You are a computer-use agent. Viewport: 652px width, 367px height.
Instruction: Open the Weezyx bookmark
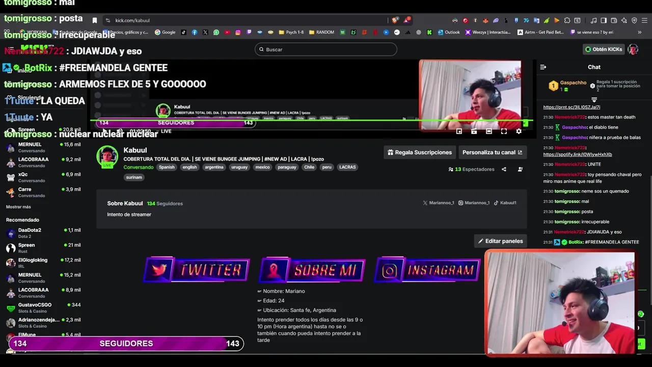[x=487, y=32]
